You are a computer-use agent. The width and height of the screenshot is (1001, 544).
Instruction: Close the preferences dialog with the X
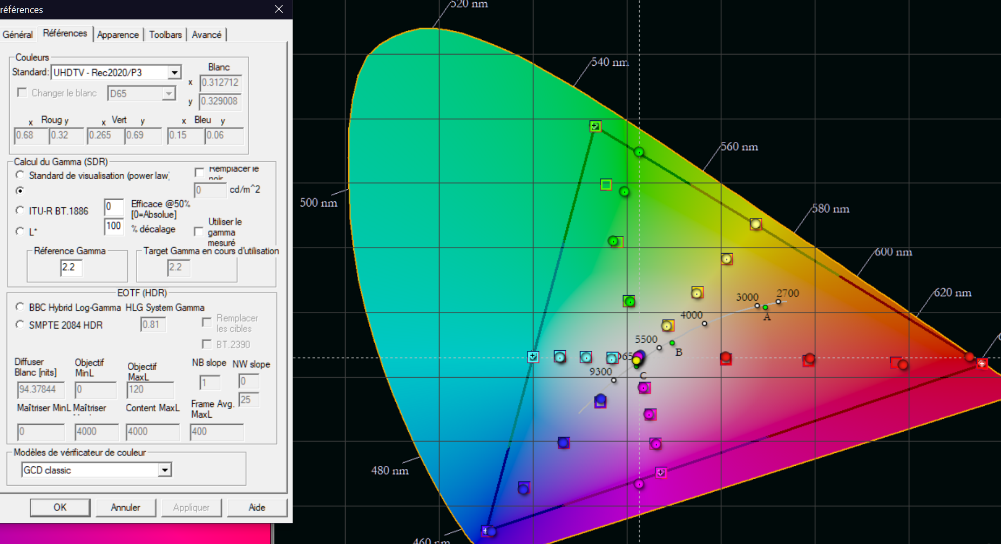click(x=279, y=9)
